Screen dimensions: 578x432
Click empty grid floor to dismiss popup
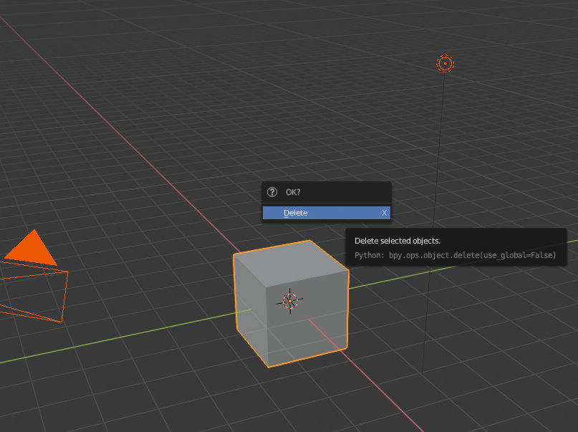(x=148, y=92)
